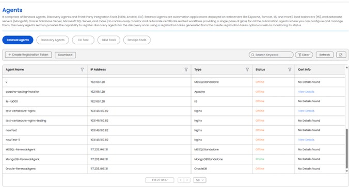Select the MongoDB-RenewalAgent row name
Viewport: 349px width, 187px height.
pos(23,159)
